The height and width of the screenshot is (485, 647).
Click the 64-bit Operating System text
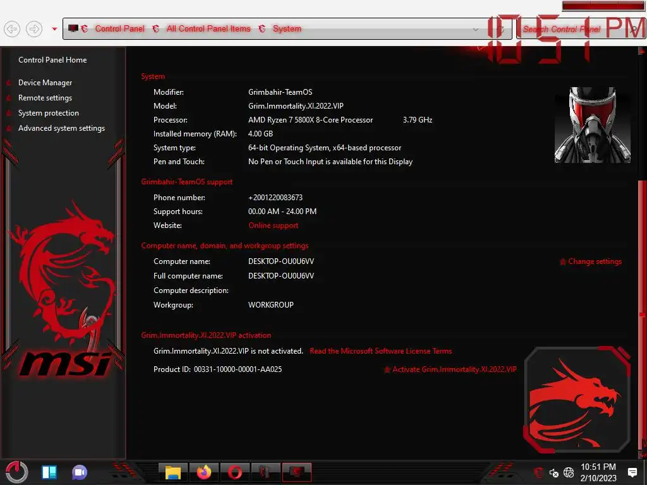324,148
